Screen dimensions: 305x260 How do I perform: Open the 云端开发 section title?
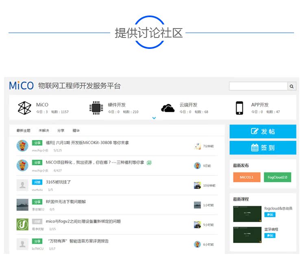pyautogui.click(x=188, y=105)
